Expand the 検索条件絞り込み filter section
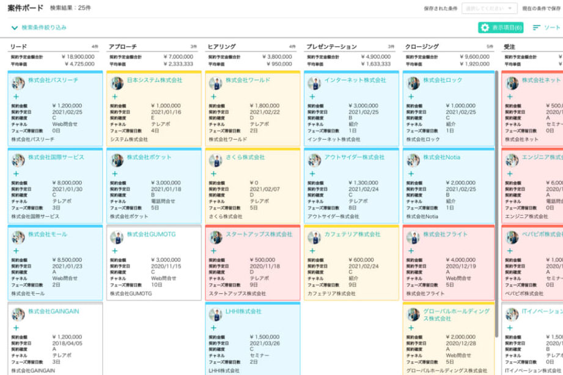Viewport: 563px width, 375px height. coord(39,27)
